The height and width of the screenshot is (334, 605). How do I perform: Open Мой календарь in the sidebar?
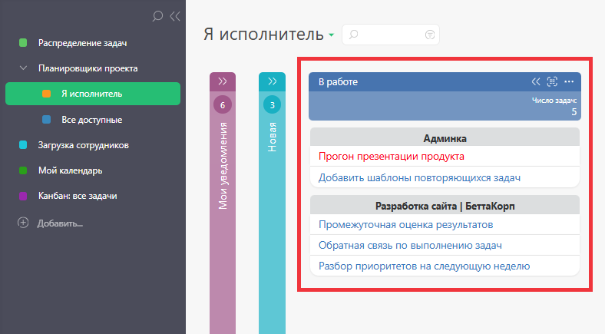coord(70,171)
